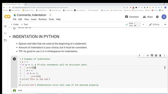Open the Edit menu
168x94 pixels.
tap(20, 19)
